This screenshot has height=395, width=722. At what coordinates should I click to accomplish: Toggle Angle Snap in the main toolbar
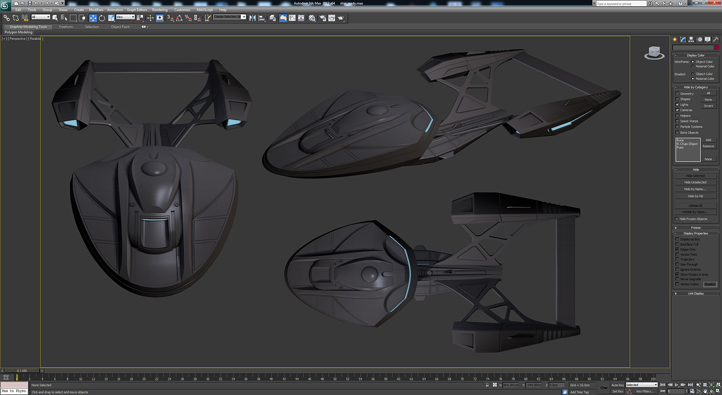click(x=179, y=17)
